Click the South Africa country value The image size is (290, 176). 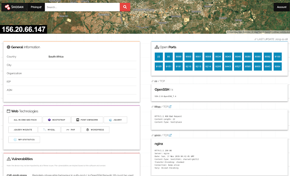click(56, 56)
